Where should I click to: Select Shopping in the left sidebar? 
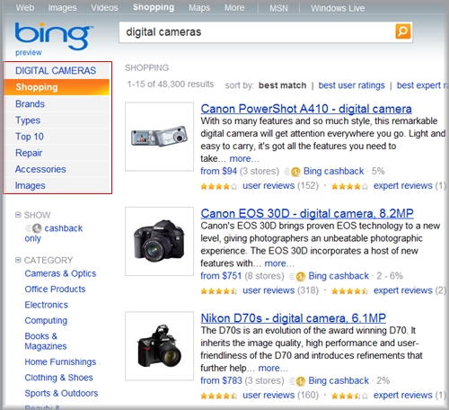point(57,87)
